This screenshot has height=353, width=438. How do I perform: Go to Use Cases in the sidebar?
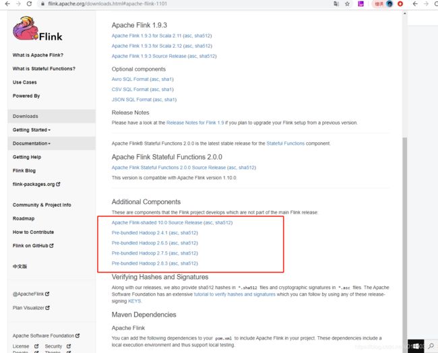point(24,82)
